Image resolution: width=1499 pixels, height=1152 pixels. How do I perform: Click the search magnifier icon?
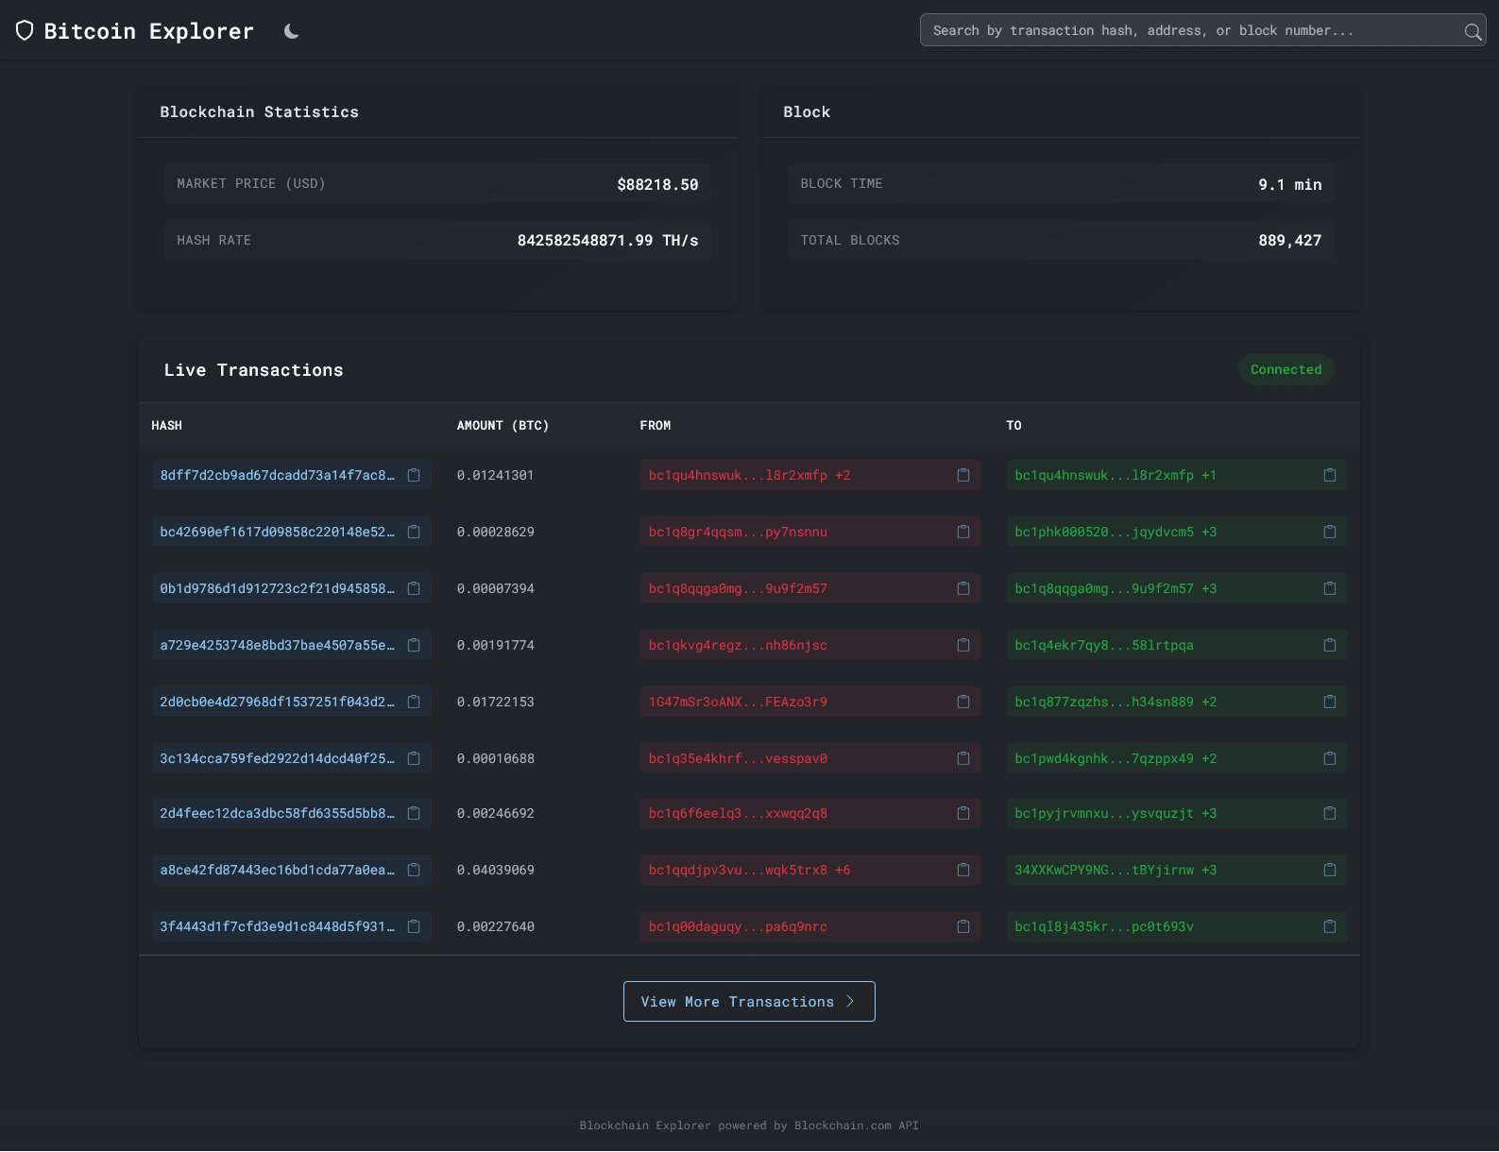1472,31
